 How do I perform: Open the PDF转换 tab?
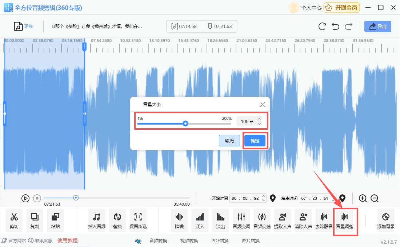(220, 240)
